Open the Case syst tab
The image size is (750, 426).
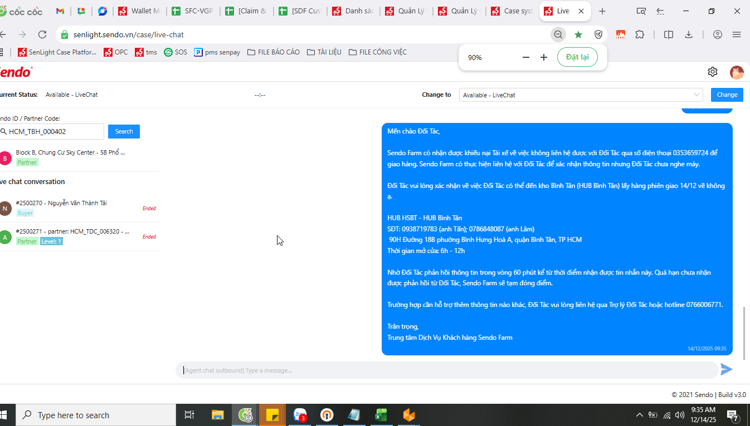point(512,11)
